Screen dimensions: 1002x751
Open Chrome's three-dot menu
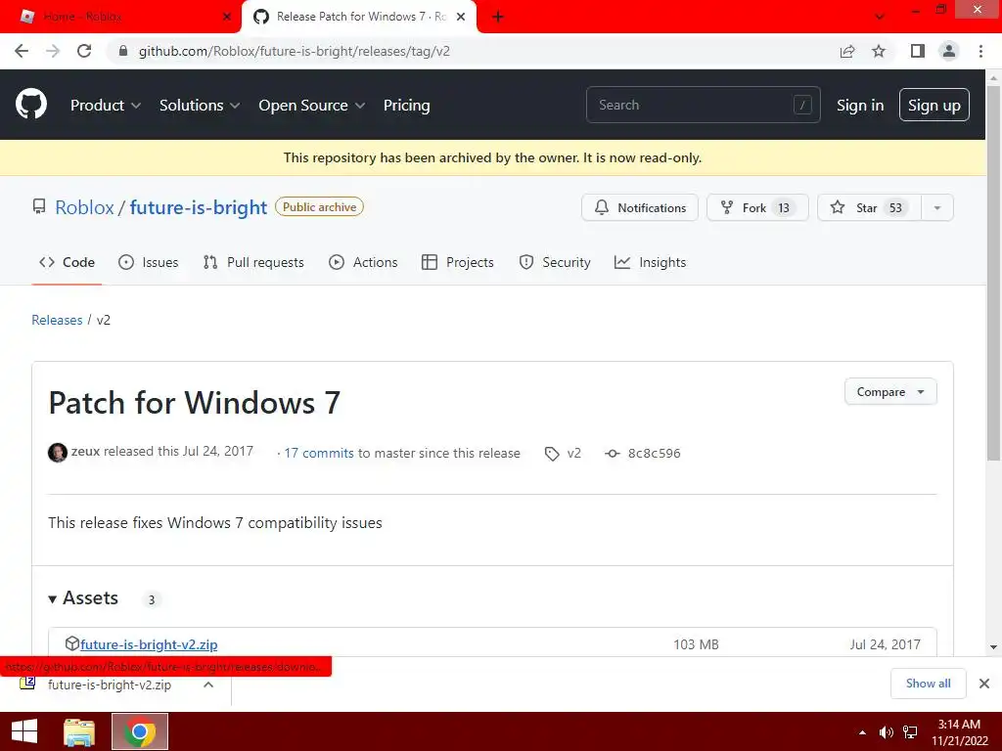(x=980, y=51)
